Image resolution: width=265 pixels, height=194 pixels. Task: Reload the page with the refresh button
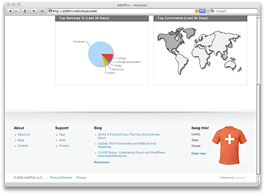pyautogui.click(x=25, y=11)
